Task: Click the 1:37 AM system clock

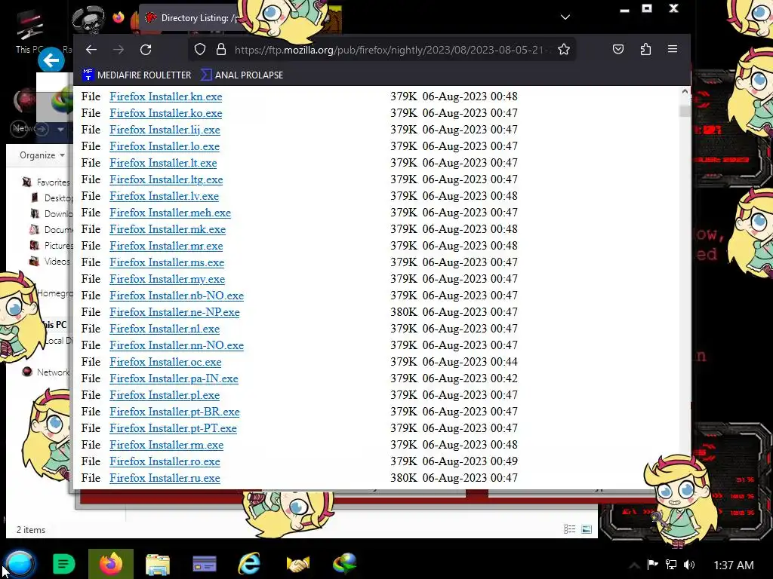Action: point(734,565)
